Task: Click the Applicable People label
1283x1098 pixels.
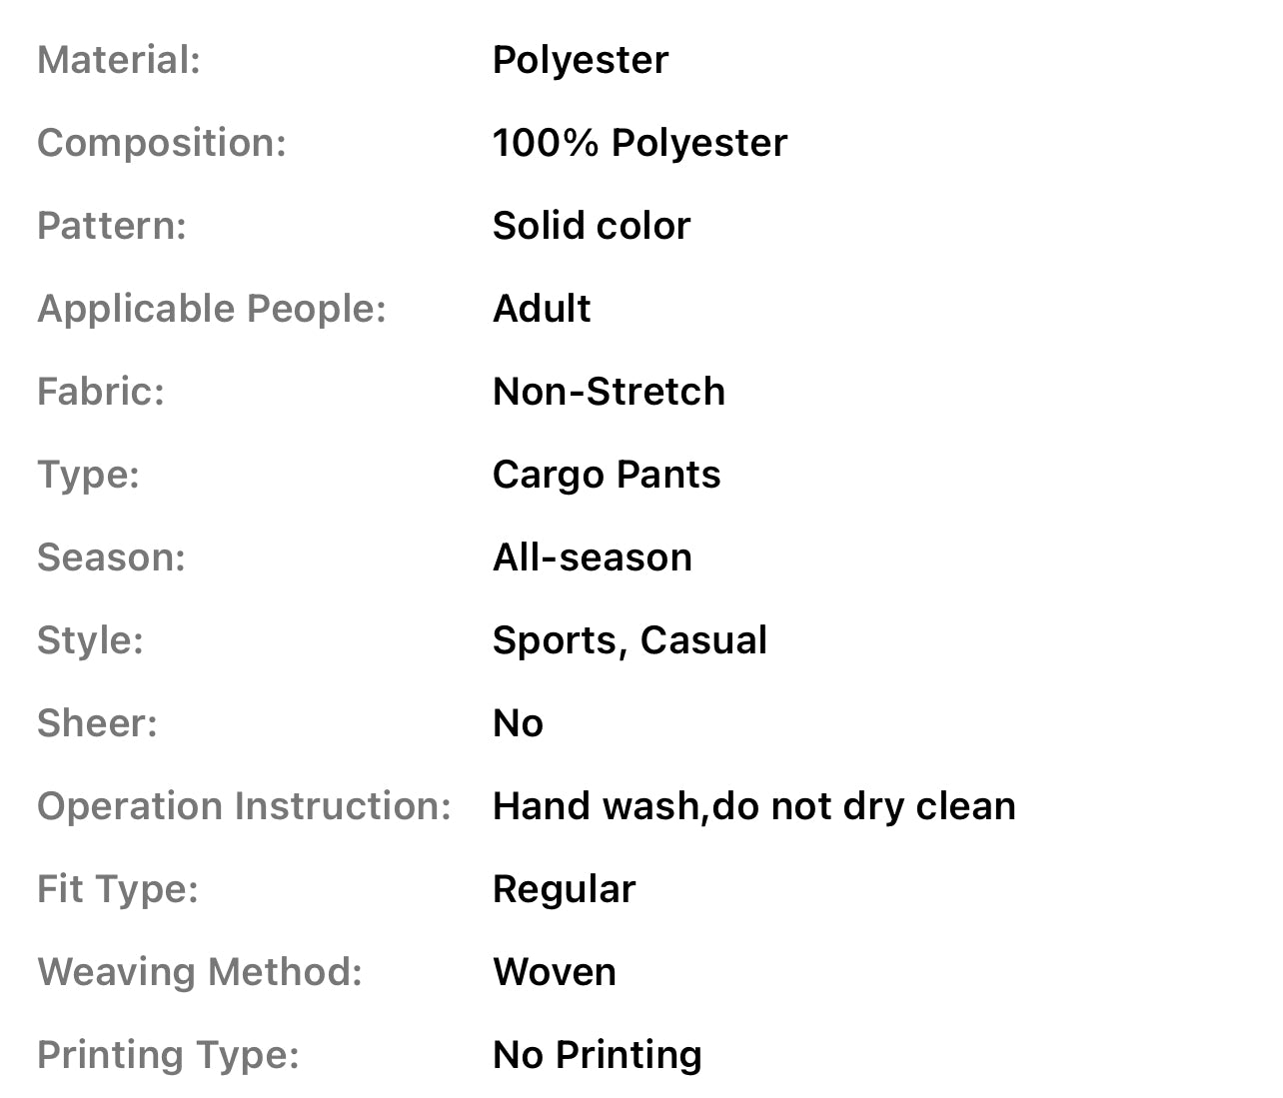Action: pos(212,309)
